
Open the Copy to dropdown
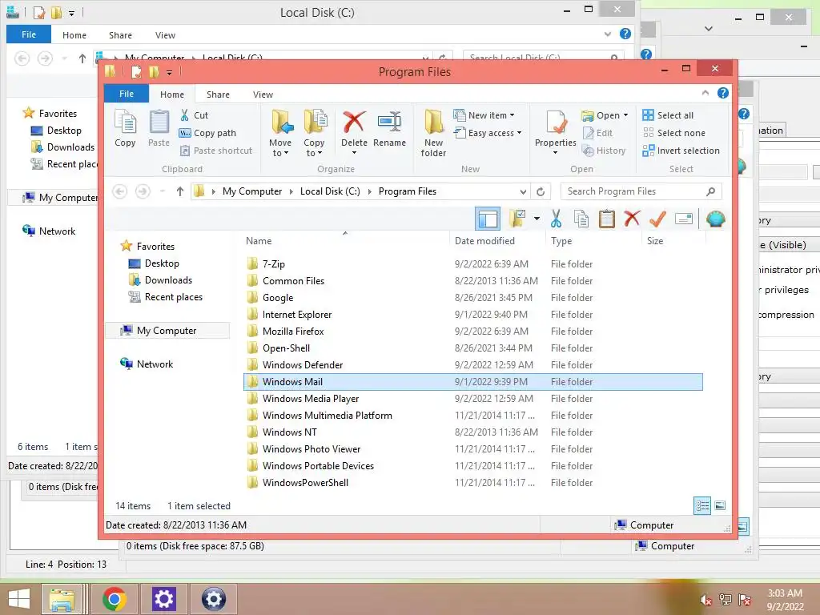tap(314, 147)
